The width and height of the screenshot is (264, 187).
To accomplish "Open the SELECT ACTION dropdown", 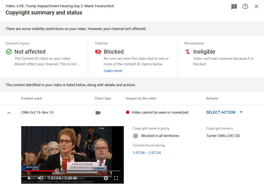I will (x=224, y=112).
